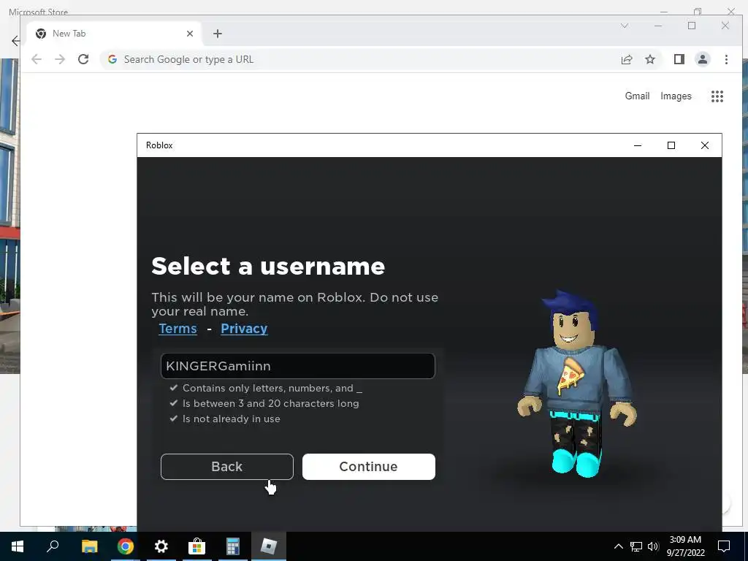Image resolution: width=748 pixels, height=561 pixels.
Task: Open the Google apps grid
Action: pos(717,96)
